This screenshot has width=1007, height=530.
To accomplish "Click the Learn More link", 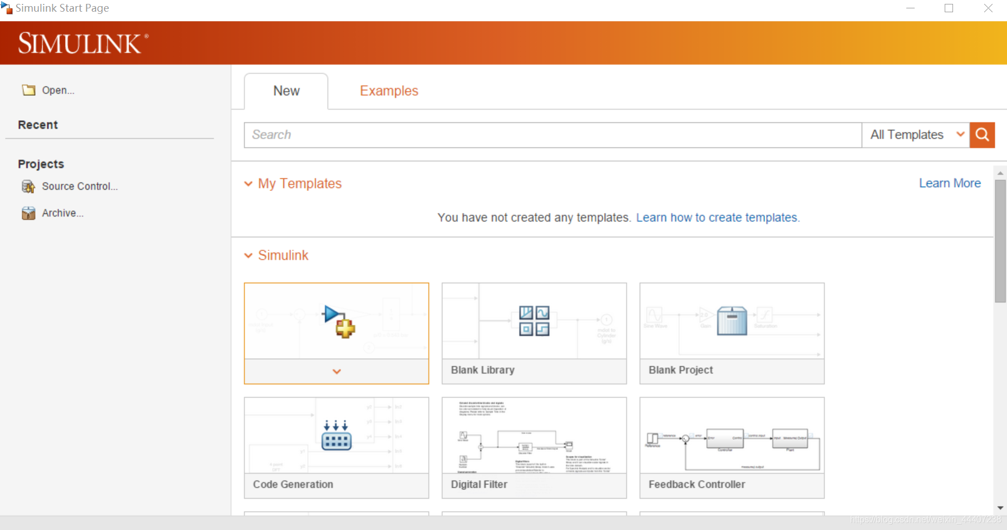I will 950,183.
